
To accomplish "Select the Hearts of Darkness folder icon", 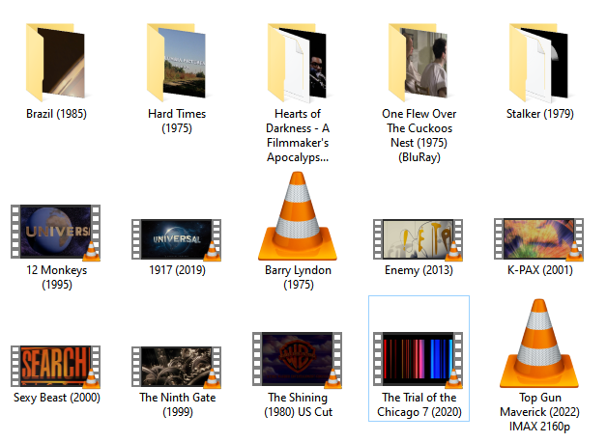I will tap(297, 63).
